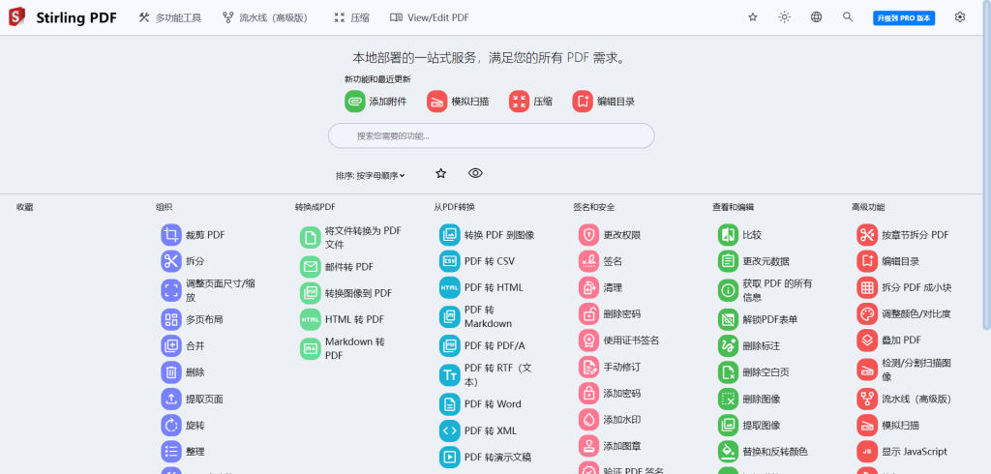Open the 拆分 scissors icon
This screenshot has height=474, width=991.
pyautogui.click(x=171, y=261)
